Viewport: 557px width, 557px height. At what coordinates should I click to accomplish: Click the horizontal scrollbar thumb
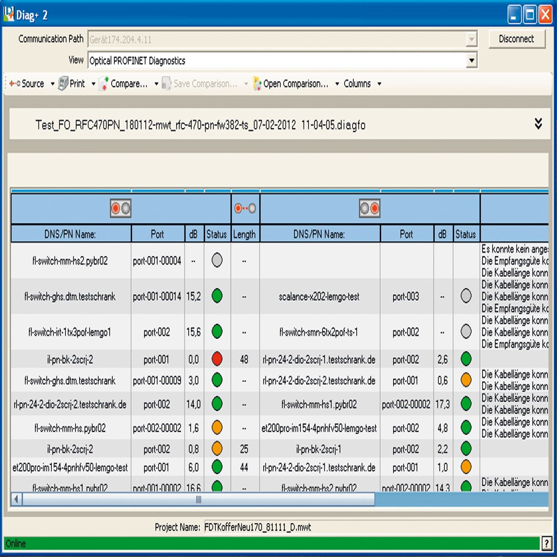coord(199,499)
